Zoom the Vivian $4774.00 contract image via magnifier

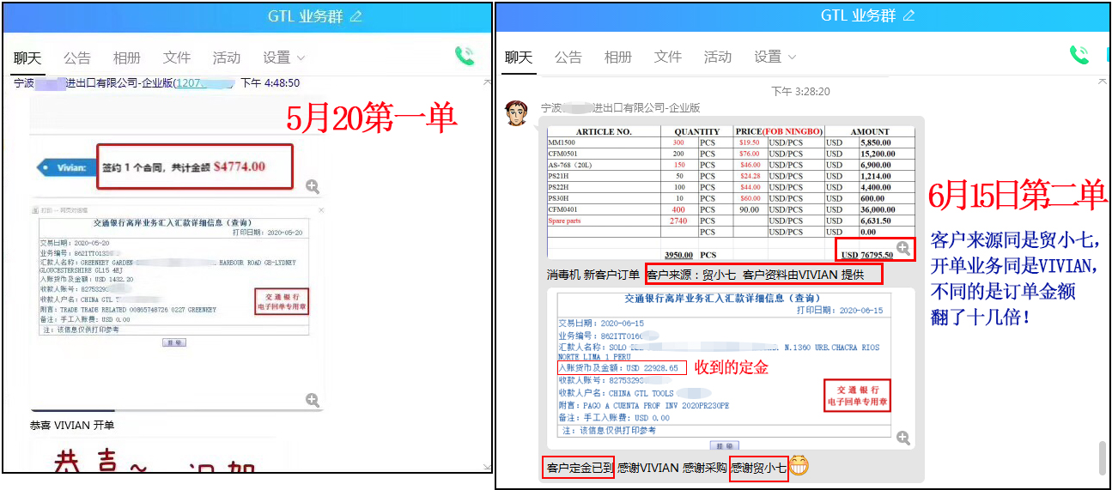313,186
